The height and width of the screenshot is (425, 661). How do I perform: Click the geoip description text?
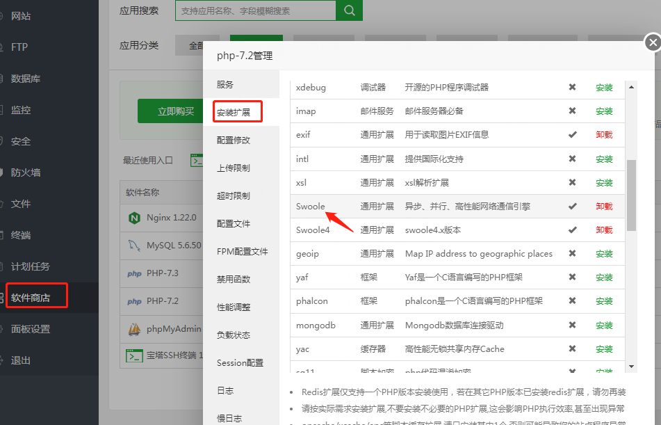pyautogui.click(x=479, y=254)
